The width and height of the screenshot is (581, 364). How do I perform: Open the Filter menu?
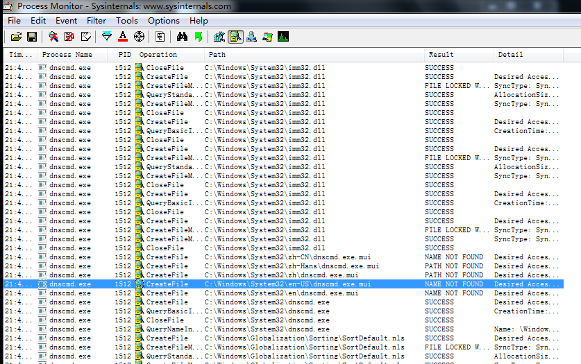(x=96, y=21)
